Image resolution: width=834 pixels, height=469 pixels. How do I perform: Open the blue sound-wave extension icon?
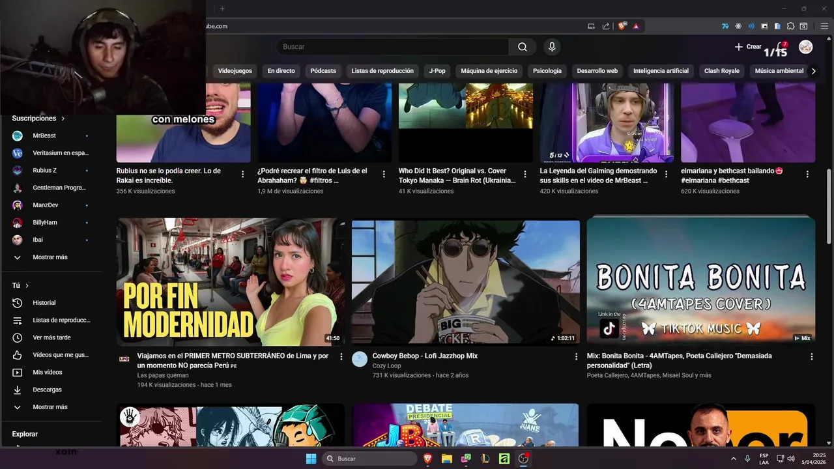[x=751, y=26]
